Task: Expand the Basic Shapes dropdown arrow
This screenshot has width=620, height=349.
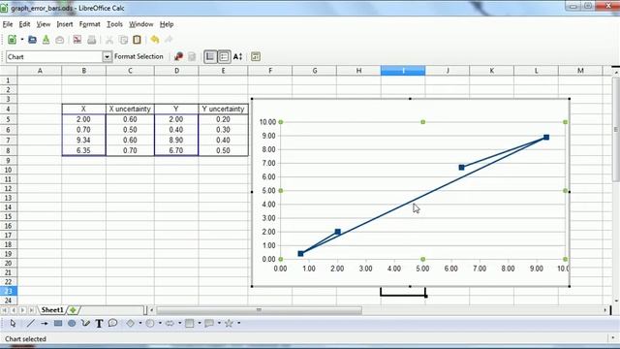Action: [x=139, y=323]
